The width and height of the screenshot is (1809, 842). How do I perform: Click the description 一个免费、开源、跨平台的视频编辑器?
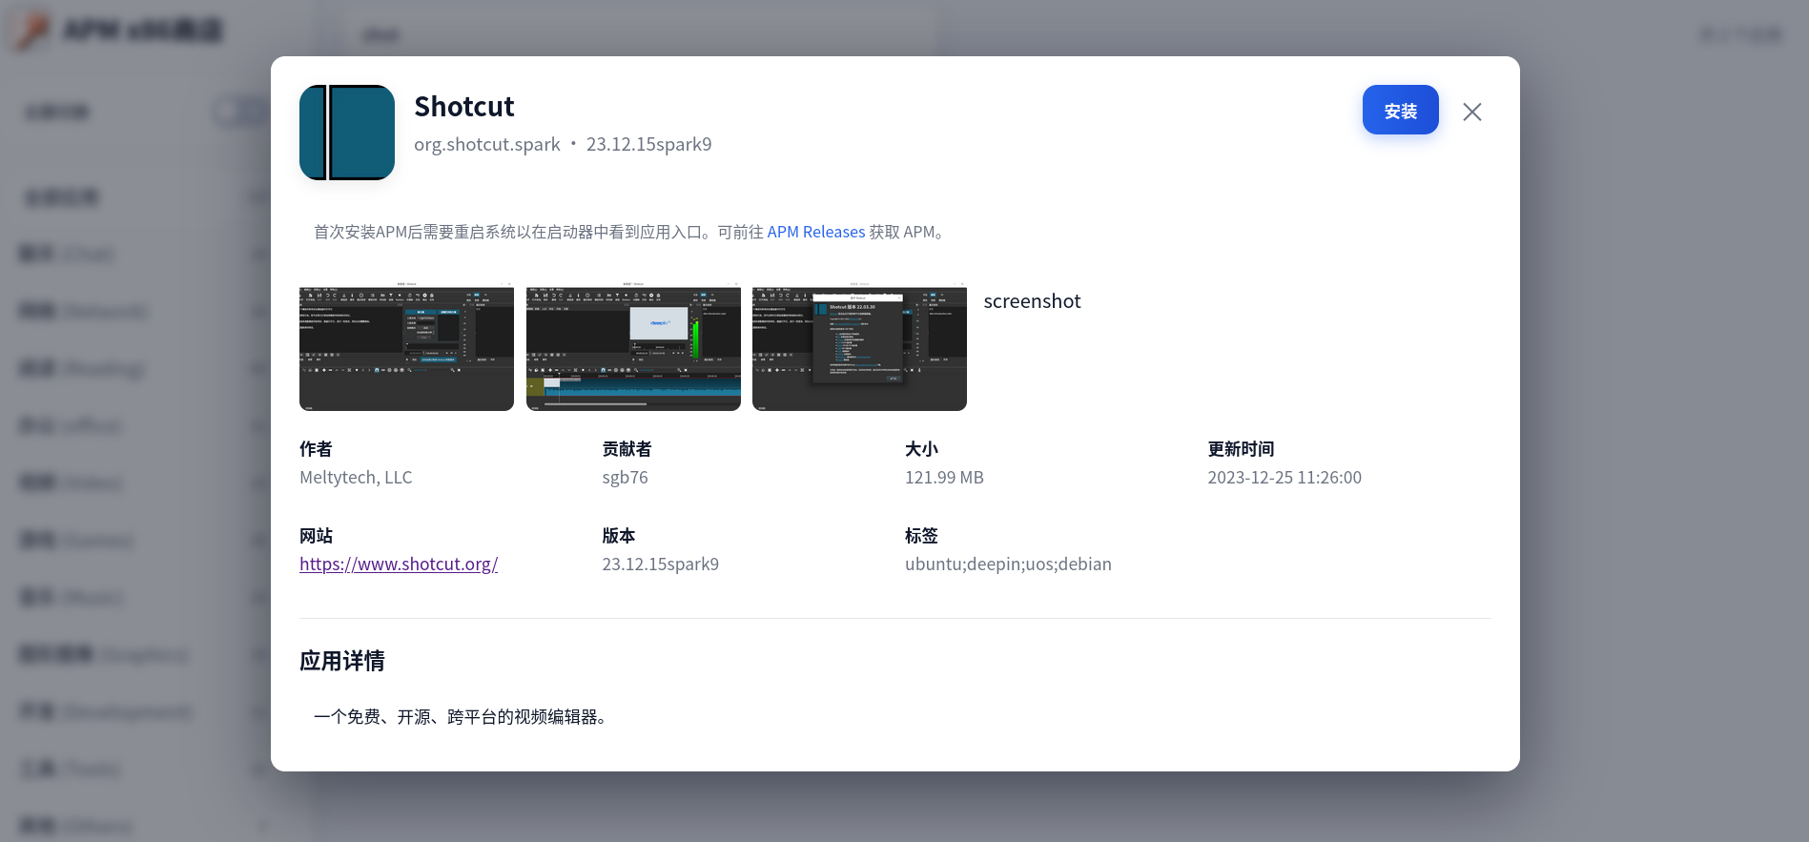point(461,716)
